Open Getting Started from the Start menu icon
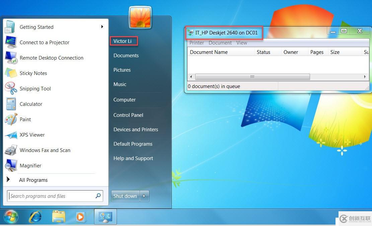 click(10, 27)
